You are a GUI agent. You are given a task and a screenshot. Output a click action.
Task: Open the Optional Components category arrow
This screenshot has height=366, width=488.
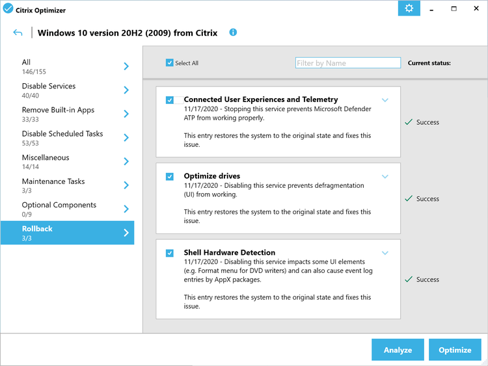click(126, 209)
